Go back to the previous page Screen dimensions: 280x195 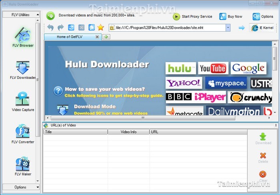(x=50, y=28)
